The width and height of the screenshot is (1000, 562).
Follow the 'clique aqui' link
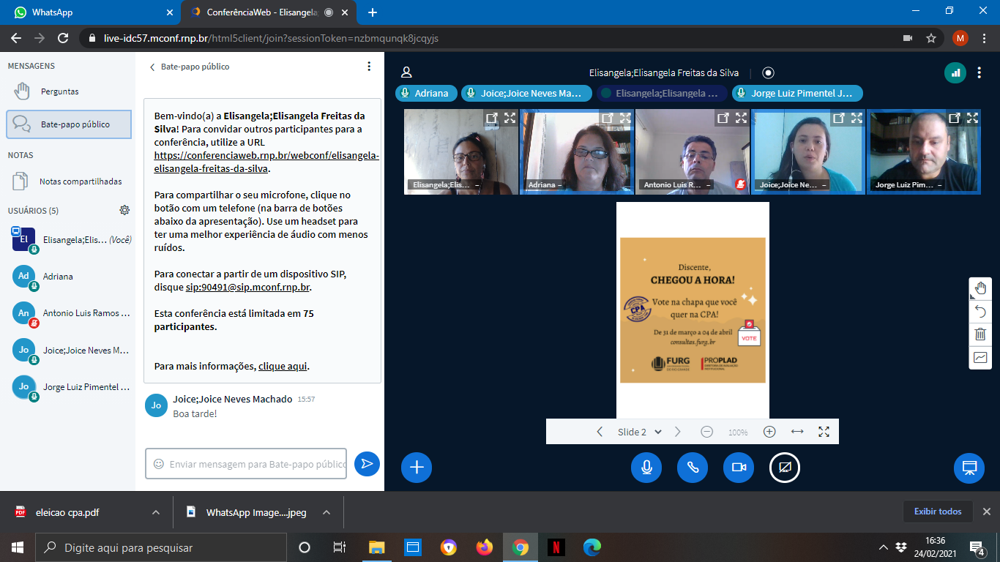(x=283, y=367)
